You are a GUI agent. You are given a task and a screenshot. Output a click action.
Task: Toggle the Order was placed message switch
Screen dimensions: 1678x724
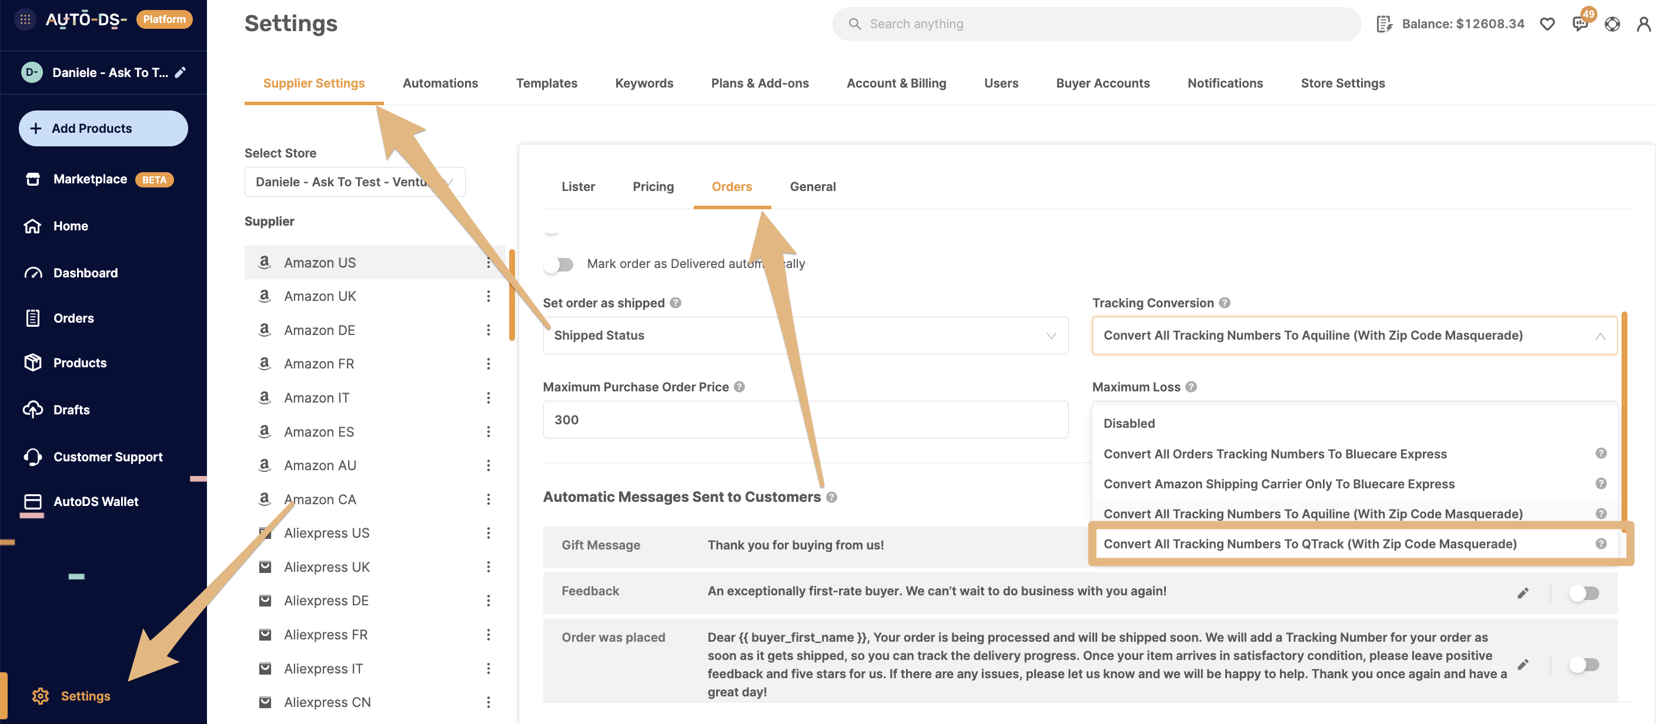1583,664
